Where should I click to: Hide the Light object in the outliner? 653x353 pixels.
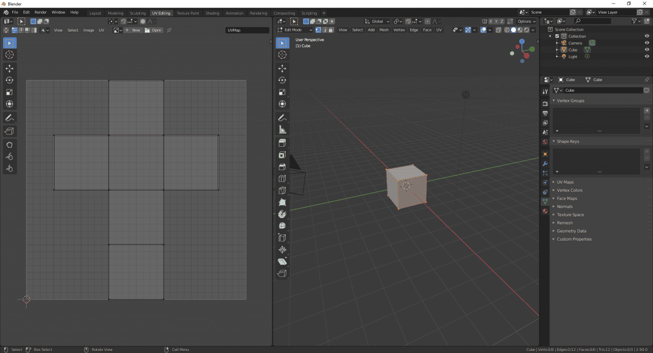(x=646, y=56)
